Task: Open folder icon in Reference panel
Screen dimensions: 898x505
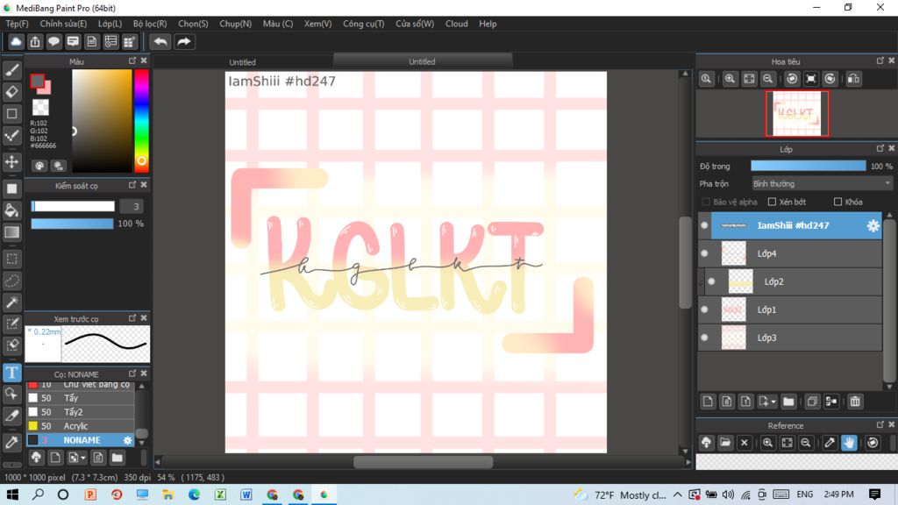Action: [x=725, y=443]
